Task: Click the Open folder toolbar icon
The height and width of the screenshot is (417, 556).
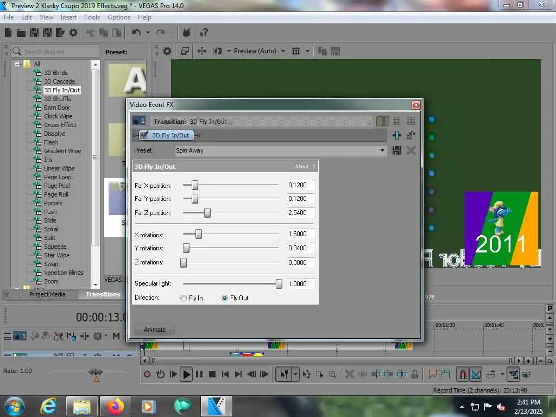Action: click(x=21, y=33)
